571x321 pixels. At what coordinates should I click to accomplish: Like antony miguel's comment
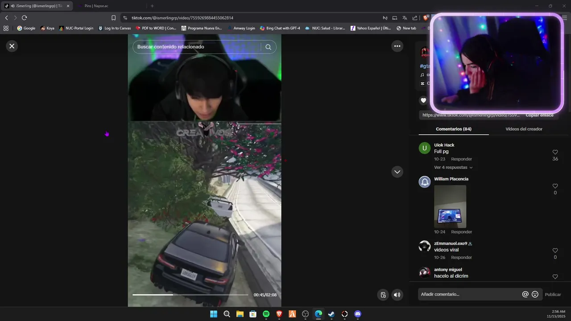click(x=555, y=276)
